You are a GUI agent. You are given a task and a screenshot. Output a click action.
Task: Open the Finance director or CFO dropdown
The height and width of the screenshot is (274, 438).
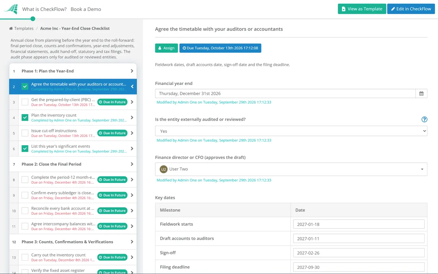click(291, 169)
